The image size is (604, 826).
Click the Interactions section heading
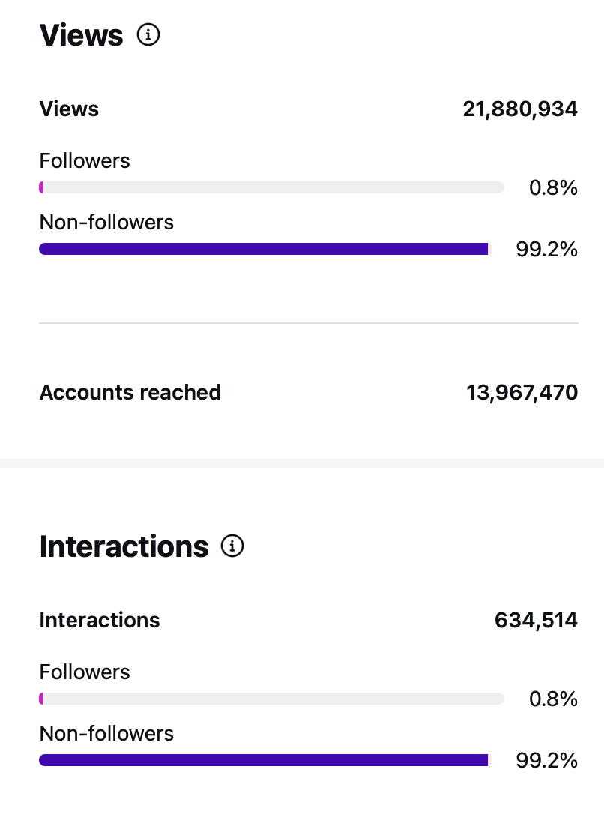123,546
